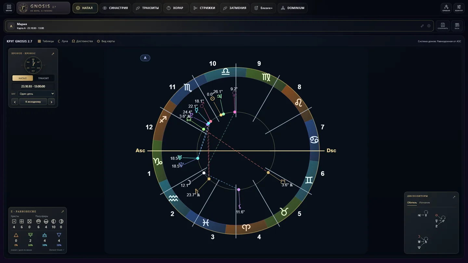Switch to the Хорар tab
Image resolution: width=468 pixels, height=263 pixels.
[175, 8]
